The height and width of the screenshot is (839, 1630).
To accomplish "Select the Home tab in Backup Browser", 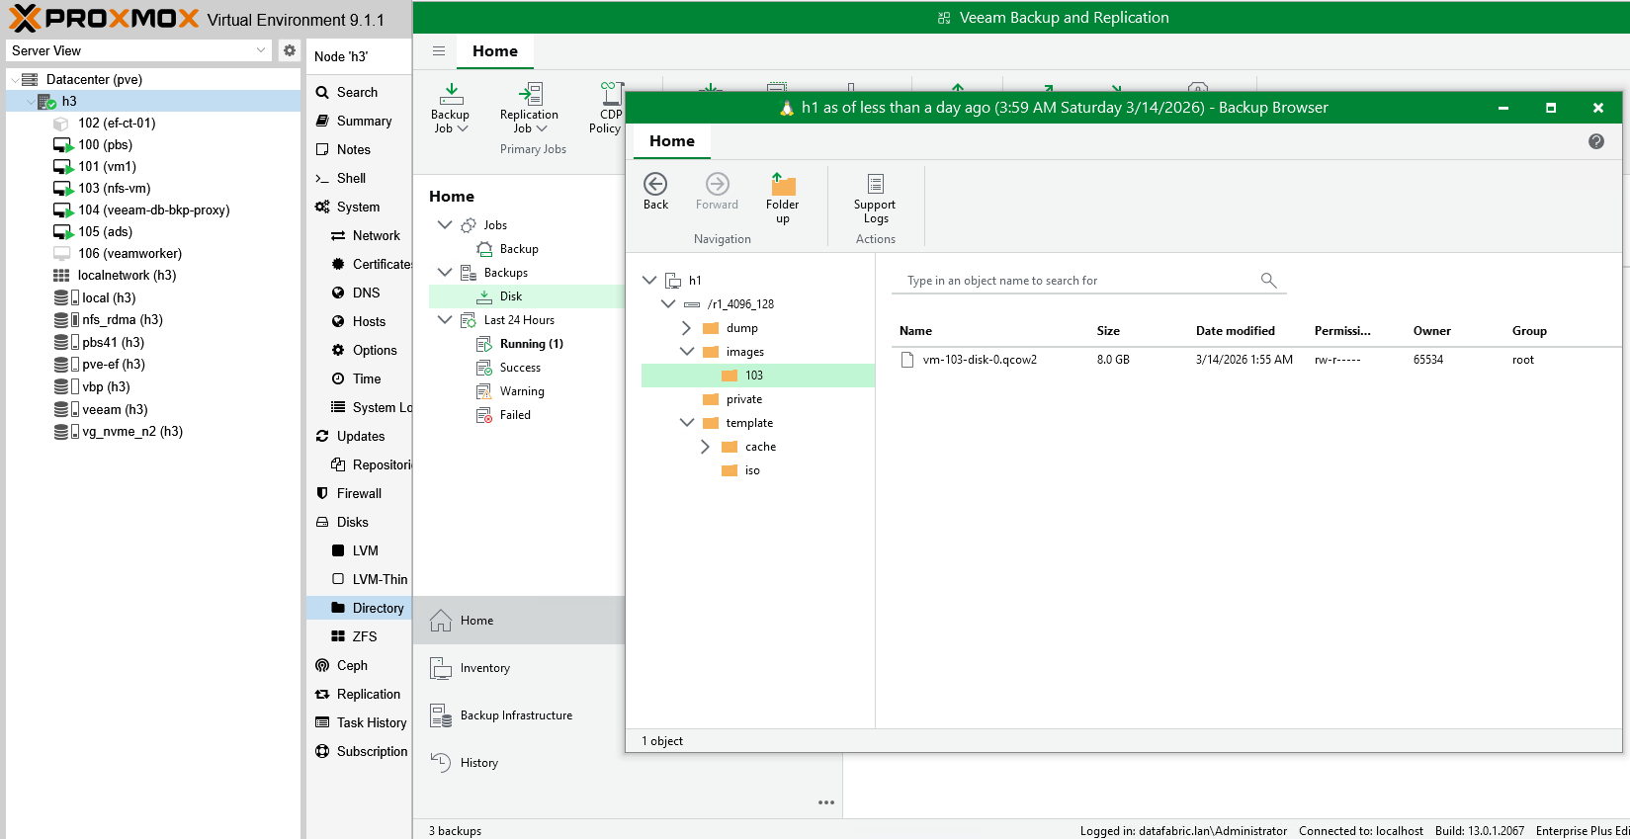I will pos(672,141).
